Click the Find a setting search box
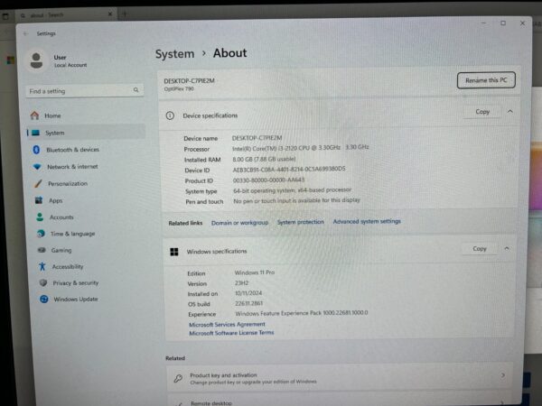The height and width of the screenshot is (406, 542). [x=84, y=91]
